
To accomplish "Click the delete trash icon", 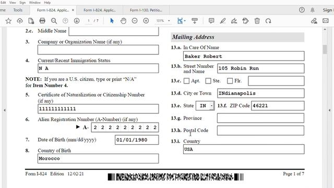I will tap(257, 21).
